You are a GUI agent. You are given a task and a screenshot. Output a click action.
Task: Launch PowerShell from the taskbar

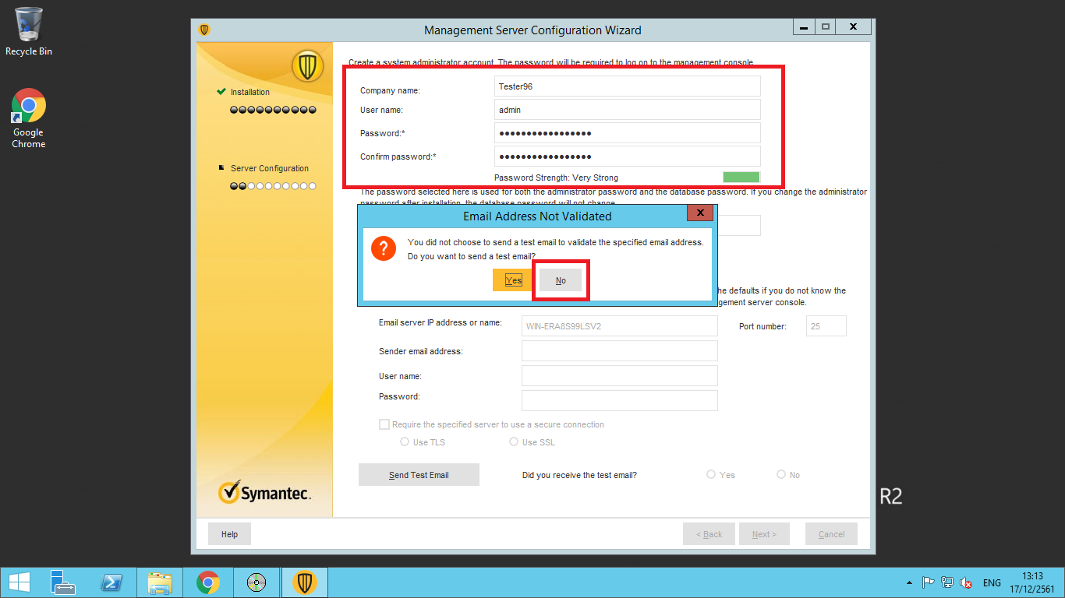click(111, 582)
